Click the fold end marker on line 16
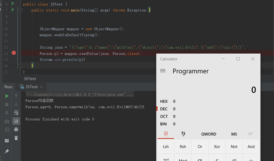 pyautogui.click(x=21, y=65)
